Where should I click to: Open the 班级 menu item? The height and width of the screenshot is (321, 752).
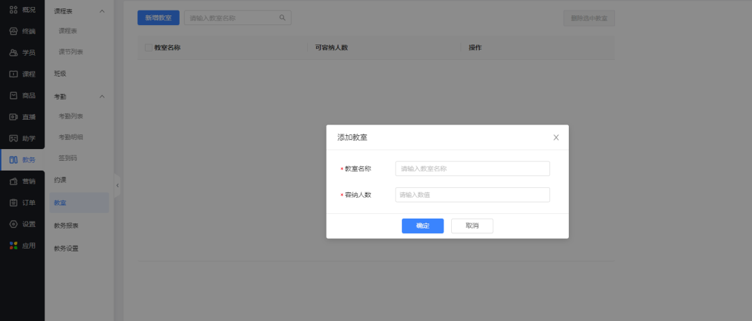(x=61, y=74)
